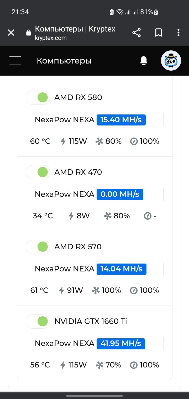
Task: Click the load gauge icon on GTX 1660 Ti
Action: [x=134, y=365]
